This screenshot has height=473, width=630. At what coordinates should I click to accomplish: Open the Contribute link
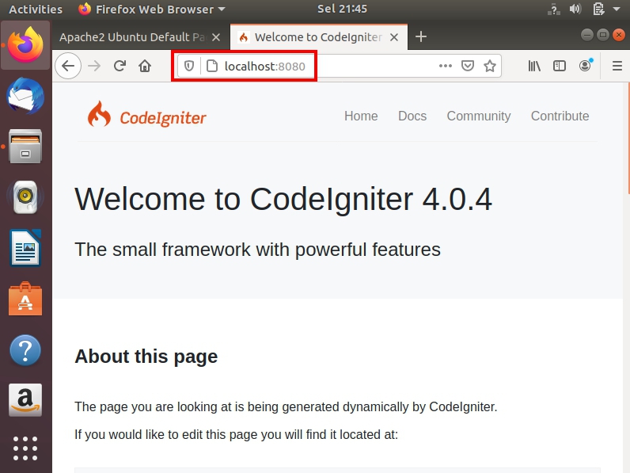(560, 116)
